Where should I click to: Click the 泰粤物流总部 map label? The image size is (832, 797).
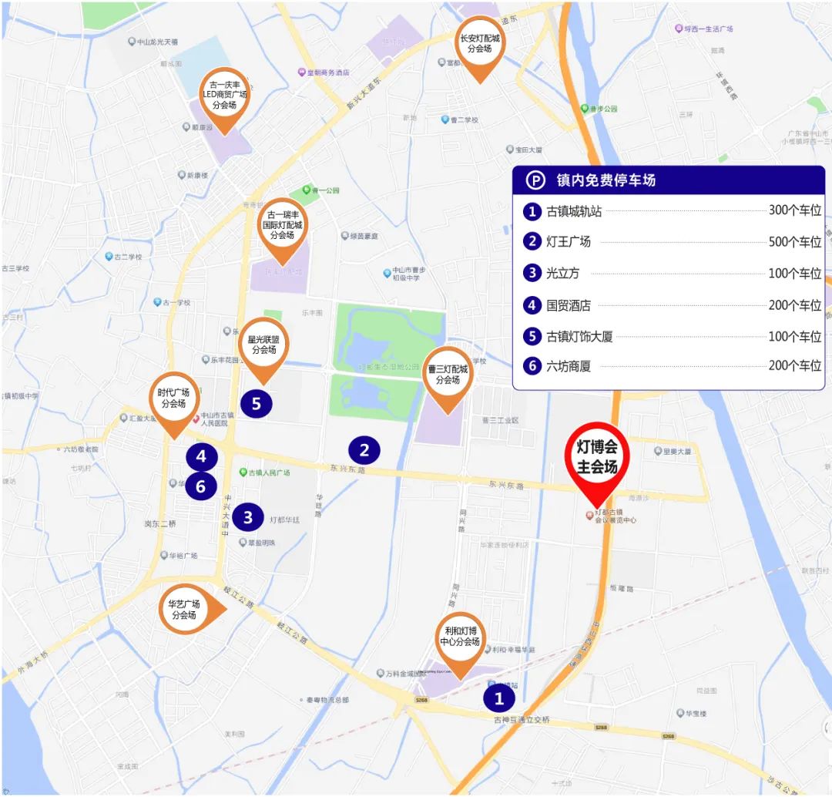[327, 700]
